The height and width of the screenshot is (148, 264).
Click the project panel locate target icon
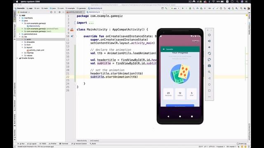51,12
